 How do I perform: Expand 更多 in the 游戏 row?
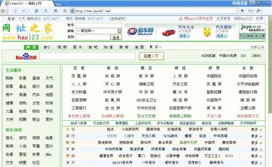(256, 136)
